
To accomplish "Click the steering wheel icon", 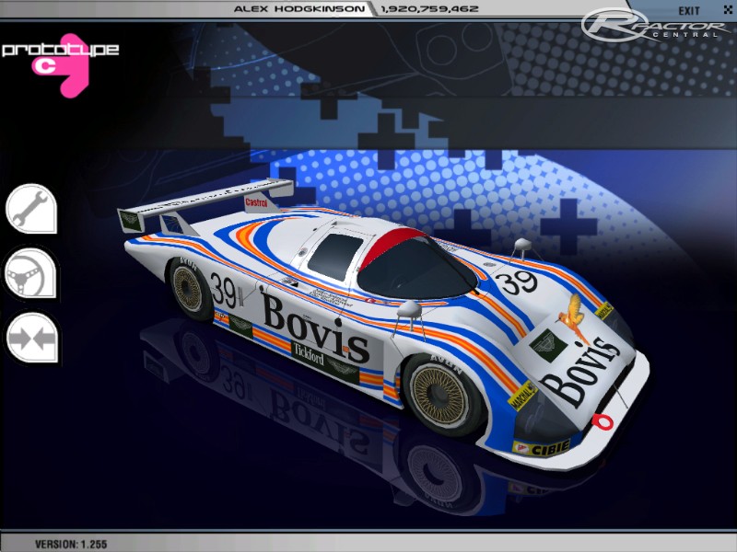I will coord(31,273).
